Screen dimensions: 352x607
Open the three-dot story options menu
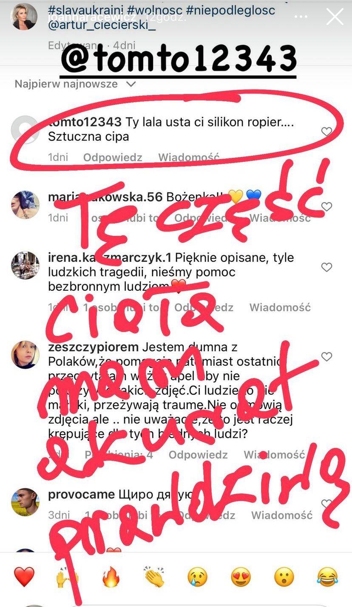301,17
